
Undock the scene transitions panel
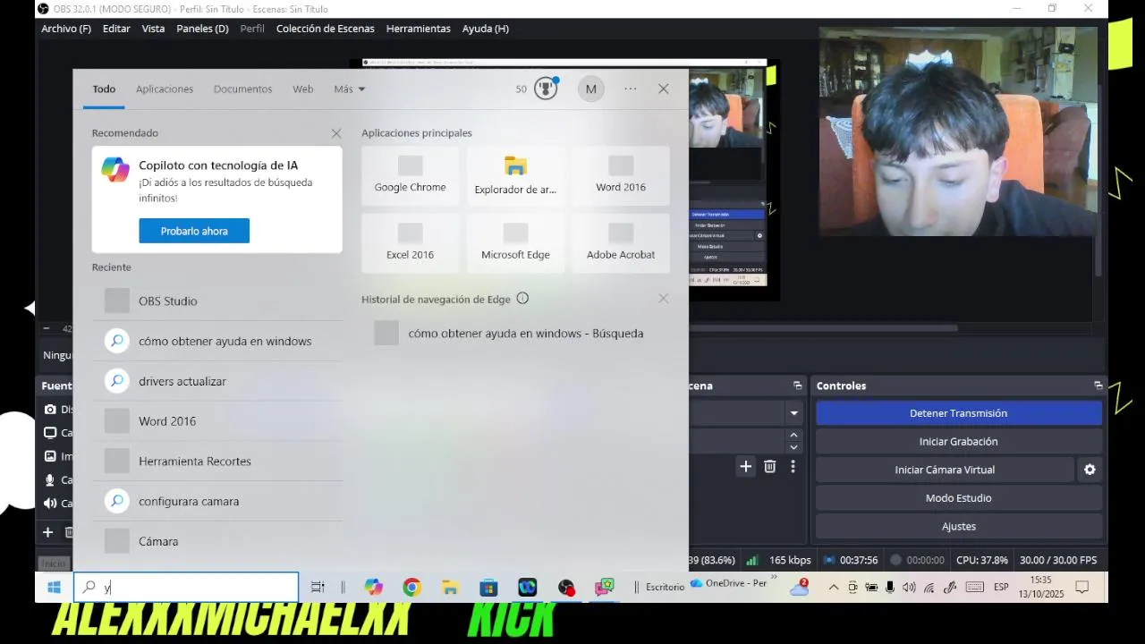797,386
